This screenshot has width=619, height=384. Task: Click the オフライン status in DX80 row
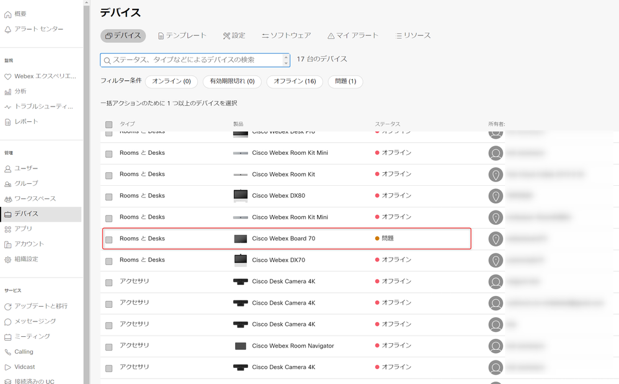[393, 196]
